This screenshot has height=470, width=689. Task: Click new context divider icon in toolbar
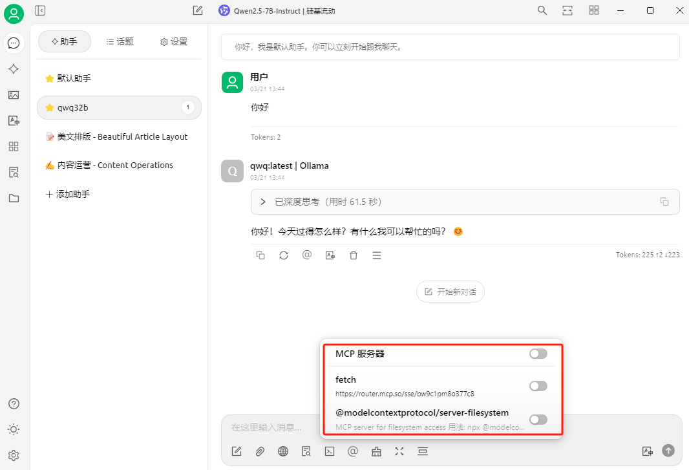423,451
